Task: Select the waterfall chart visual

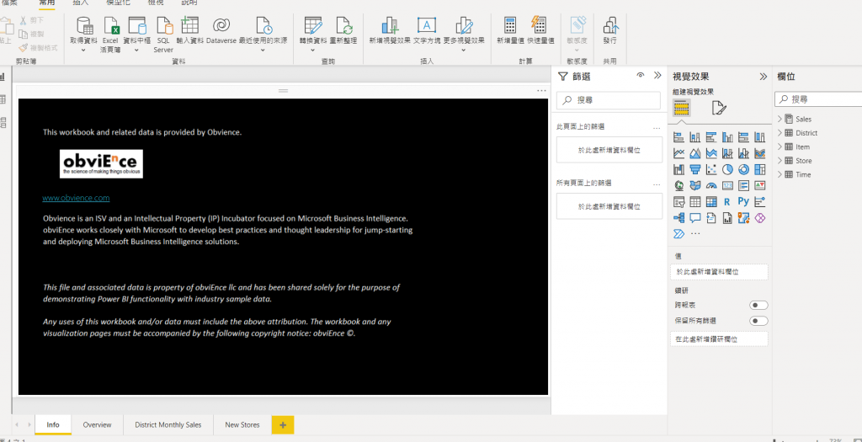Action: click(679, 169)
